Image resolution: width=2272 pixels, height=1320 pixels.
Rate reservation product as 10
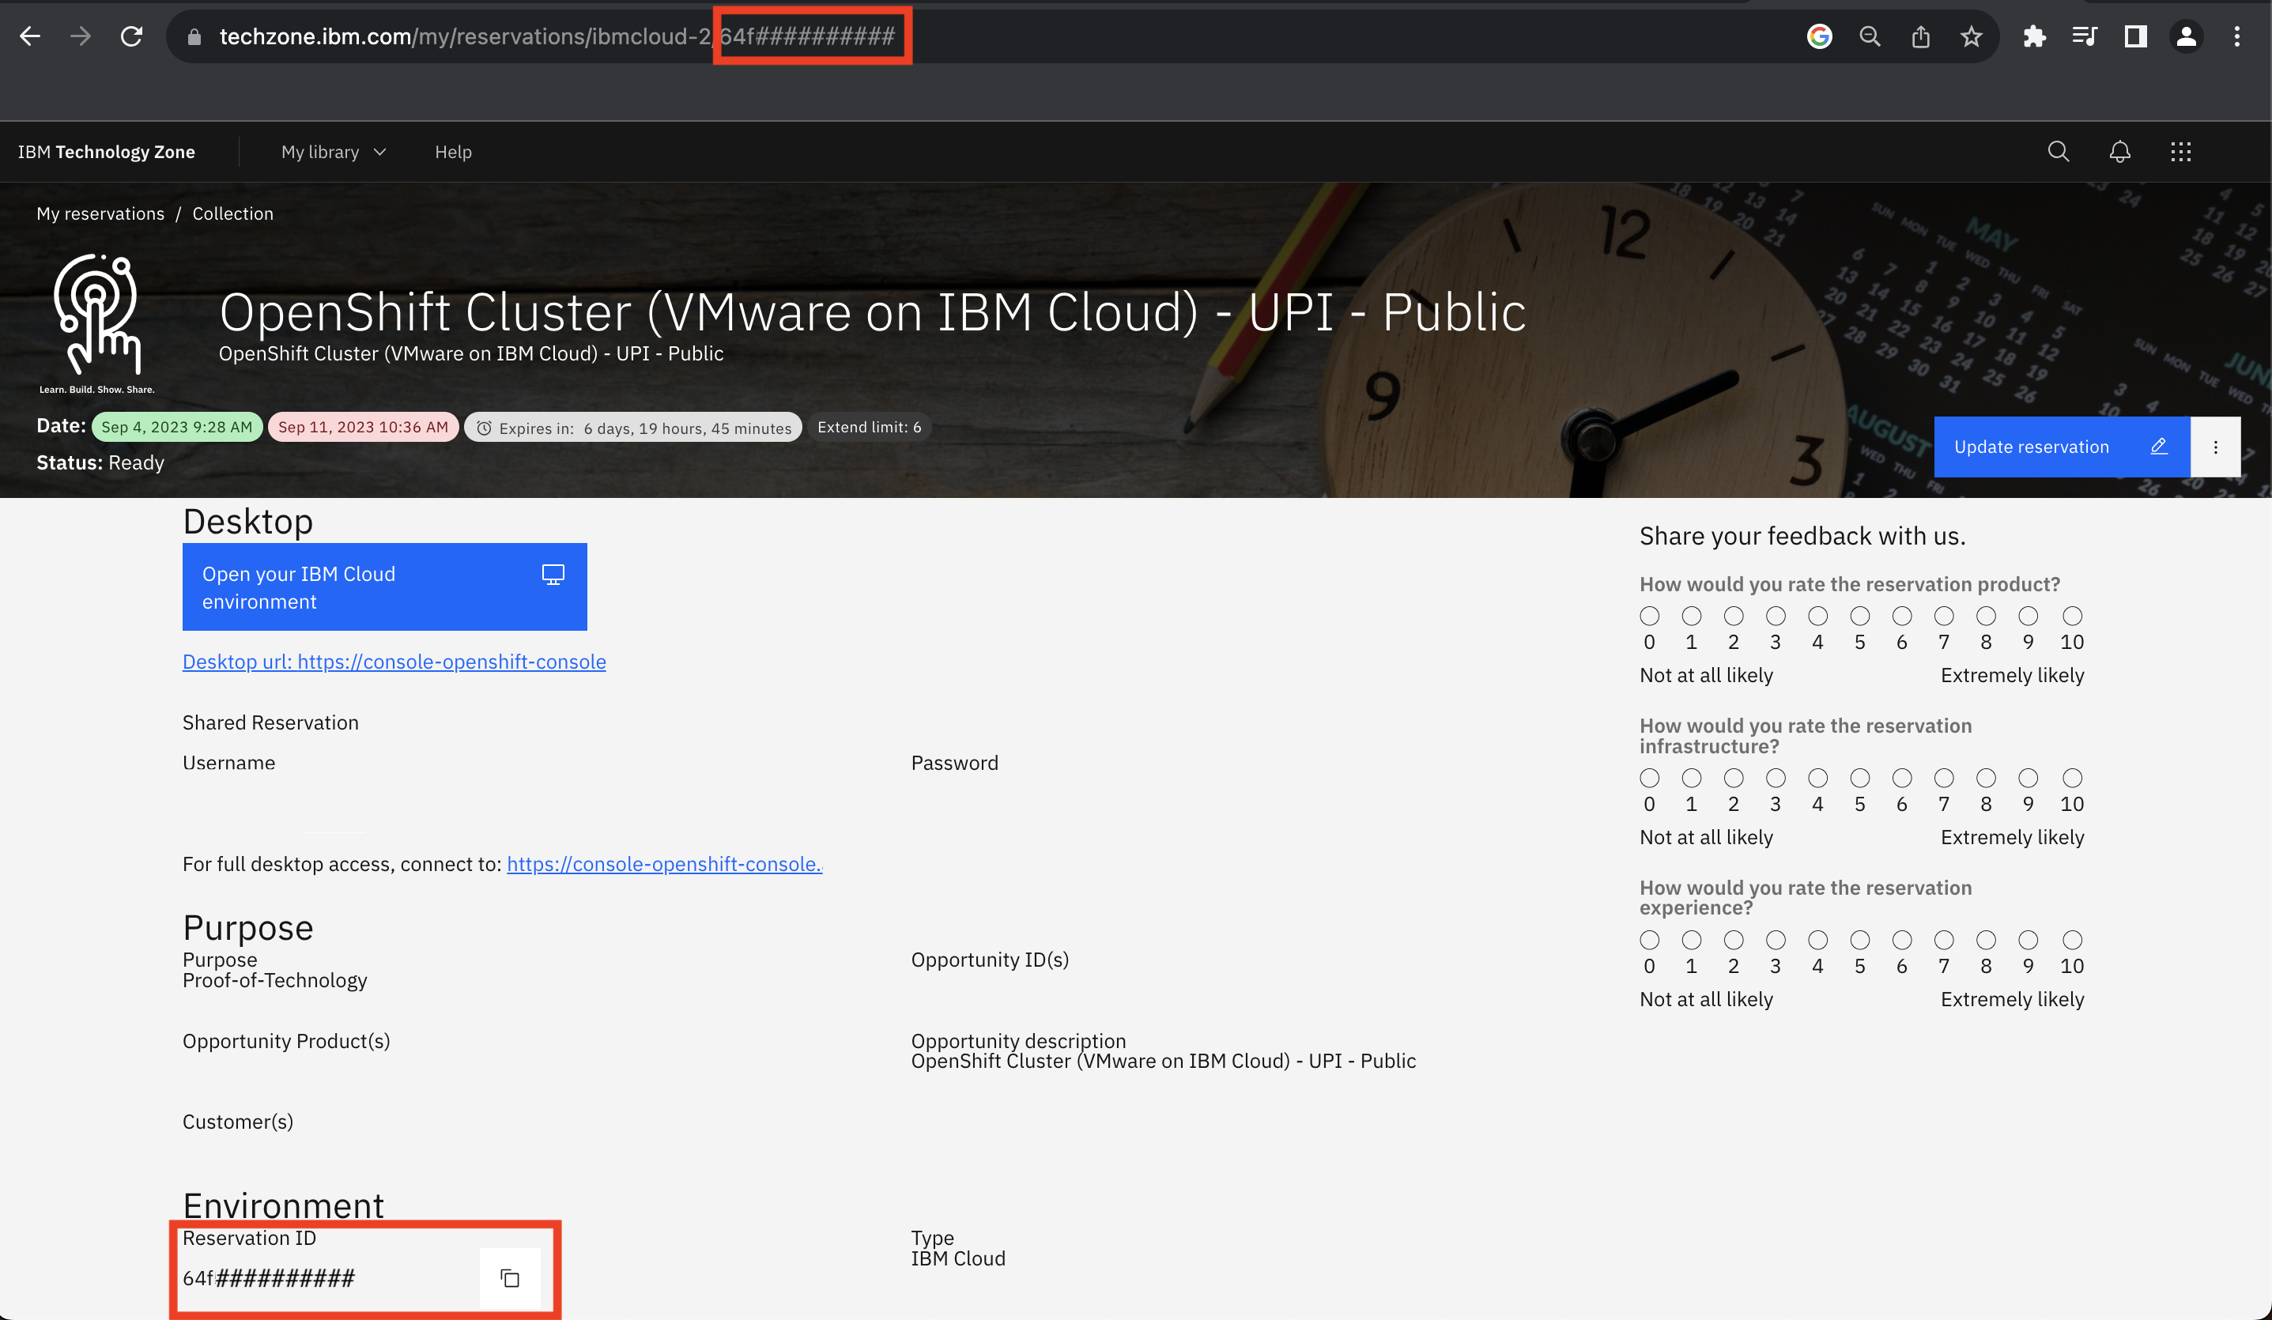pos(2072,616)
